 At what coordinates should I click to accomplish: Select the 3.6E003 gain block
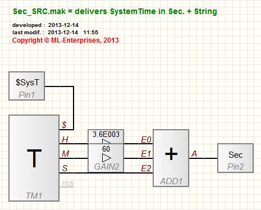click(x=106, y=136)
